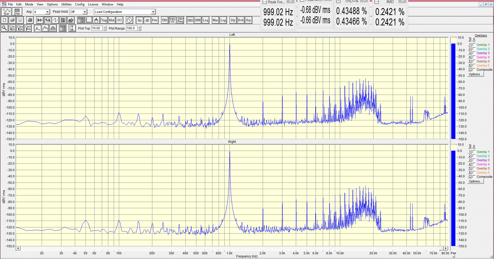The width and height of the screenshot is (494, 259).
Task: Click the SNR toolbar button
Action: [x=198, y=20]
